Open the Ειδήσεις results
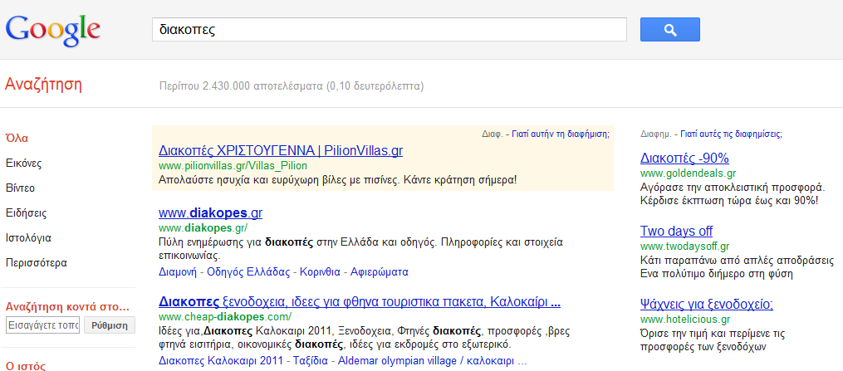This screenshot has width=843, height=371. coord(26,213)
